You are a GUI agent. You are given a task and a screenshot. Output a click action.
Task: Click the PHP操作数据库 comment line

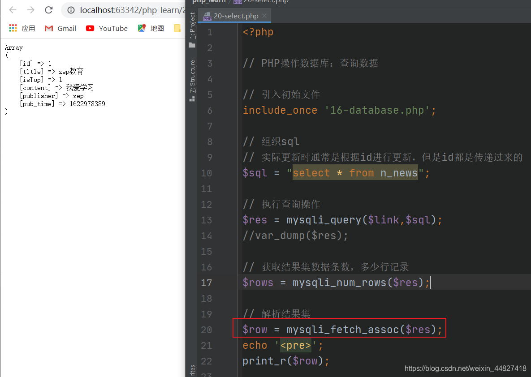pos(311,63)
